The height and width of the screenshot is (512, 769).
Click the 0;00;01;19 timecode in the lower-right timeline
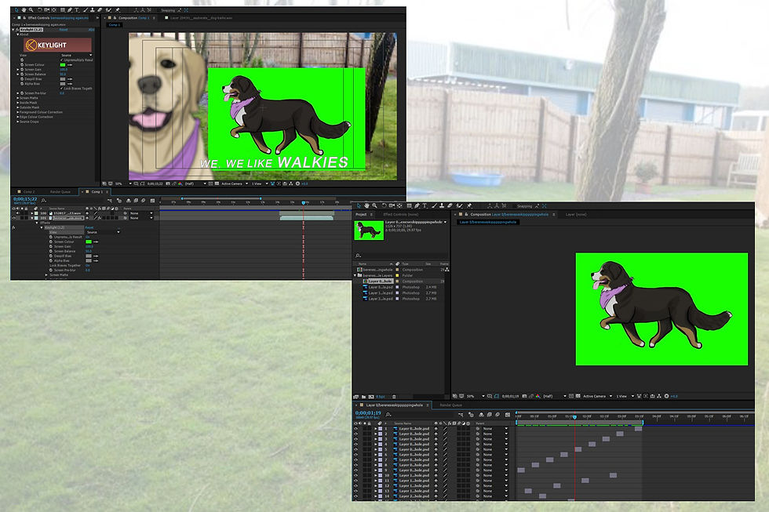tap(368, 412)
